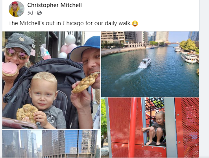The width and height of the screenshot is (209, 158).
Task: Click the man's blue baseball cap
Action: tap(85, 48)
